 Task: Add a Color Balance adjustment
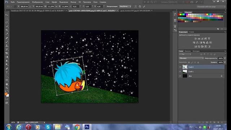(x=197, y=43)
